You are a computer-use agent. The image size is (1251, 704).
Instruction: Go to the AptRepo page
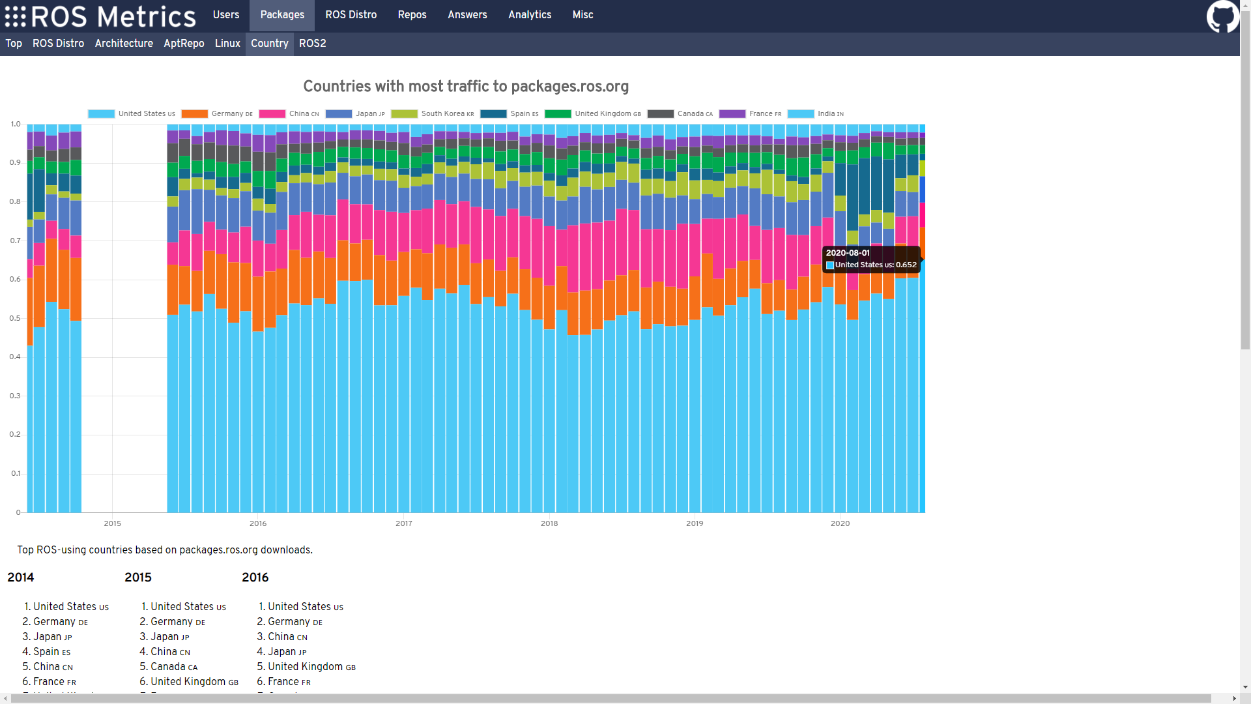(x=184, y=44)
